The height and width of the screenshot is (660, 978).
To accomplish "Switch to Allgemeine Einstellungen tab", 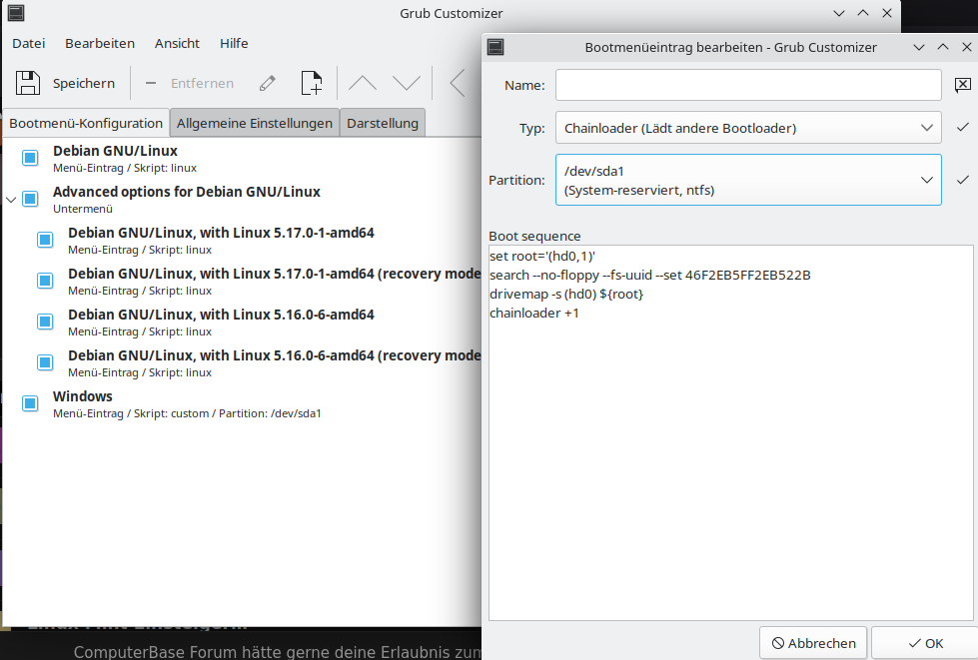I will [255, 124].
